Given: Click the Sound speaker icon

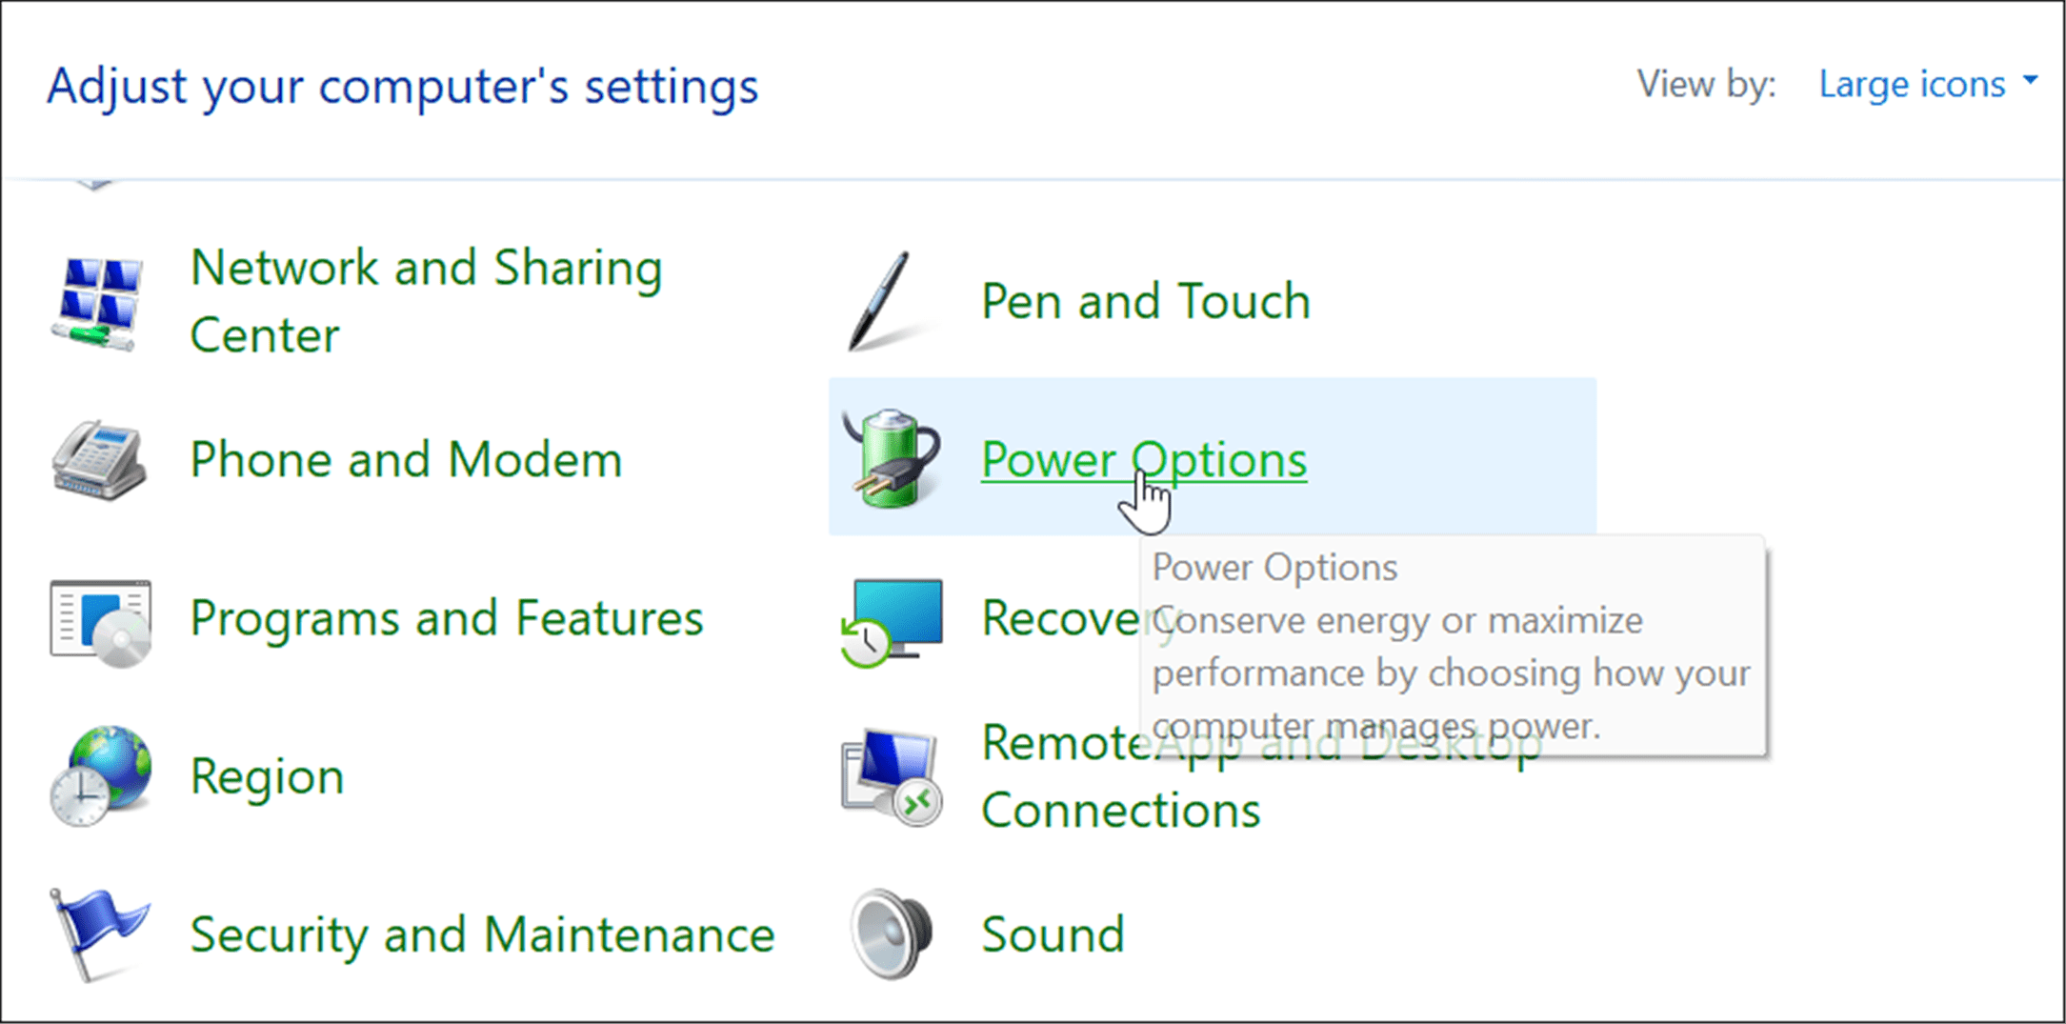Looking at the screenshot, I should [x=889, y=934].
